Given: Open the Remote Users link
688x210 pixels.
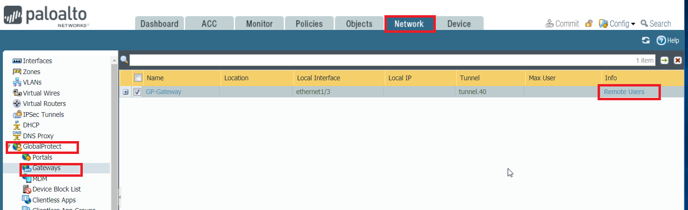Looking at the screenshot, I should click(624, 92).
